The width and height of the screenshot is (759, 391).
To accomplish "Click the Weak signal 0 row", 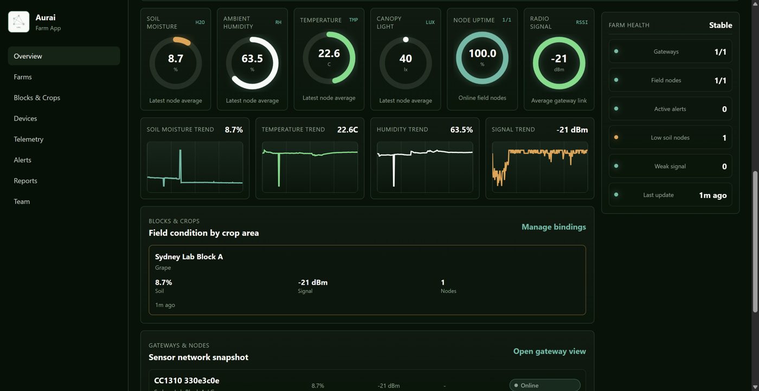I will [670, 166].
